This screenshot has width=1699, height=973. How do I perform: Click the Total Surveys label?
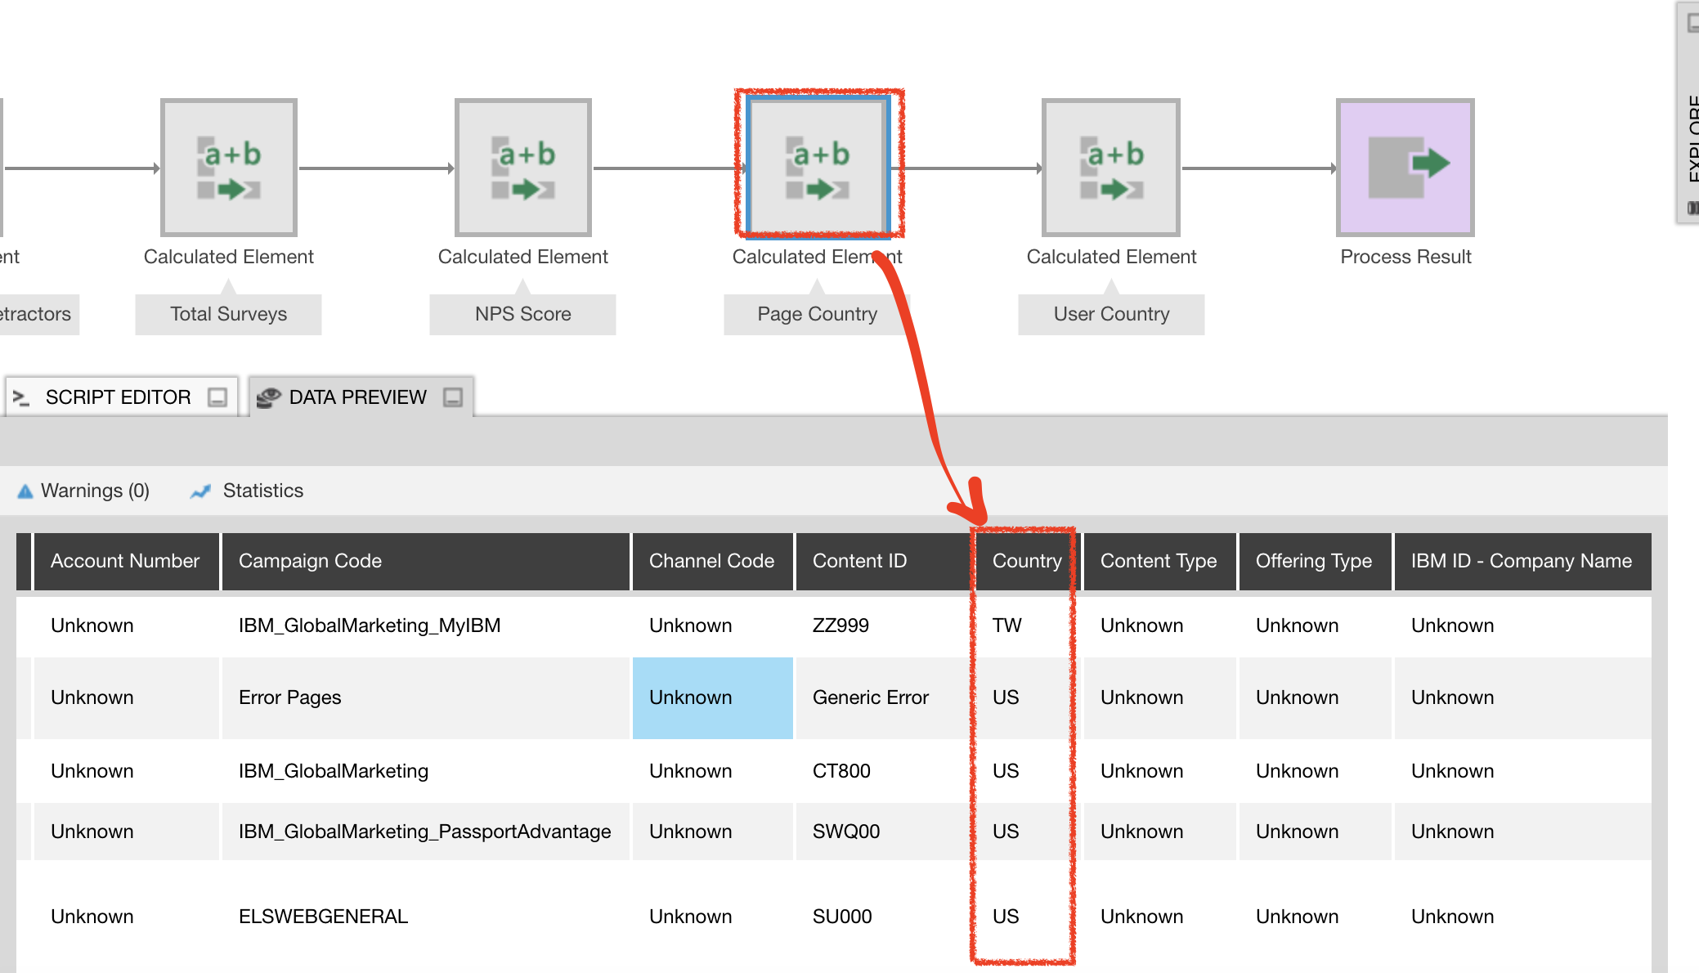coord(229,314)
